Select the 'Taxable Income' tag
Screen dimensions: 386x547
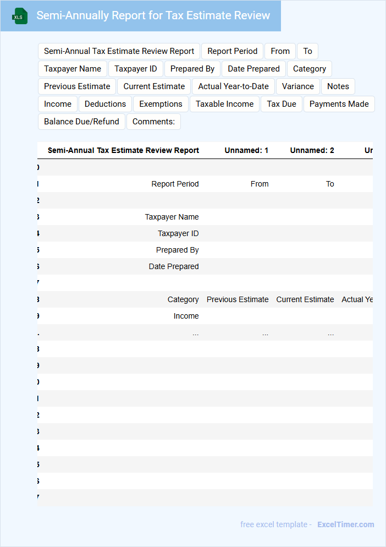pyautogui.click(x=224, y=104)
